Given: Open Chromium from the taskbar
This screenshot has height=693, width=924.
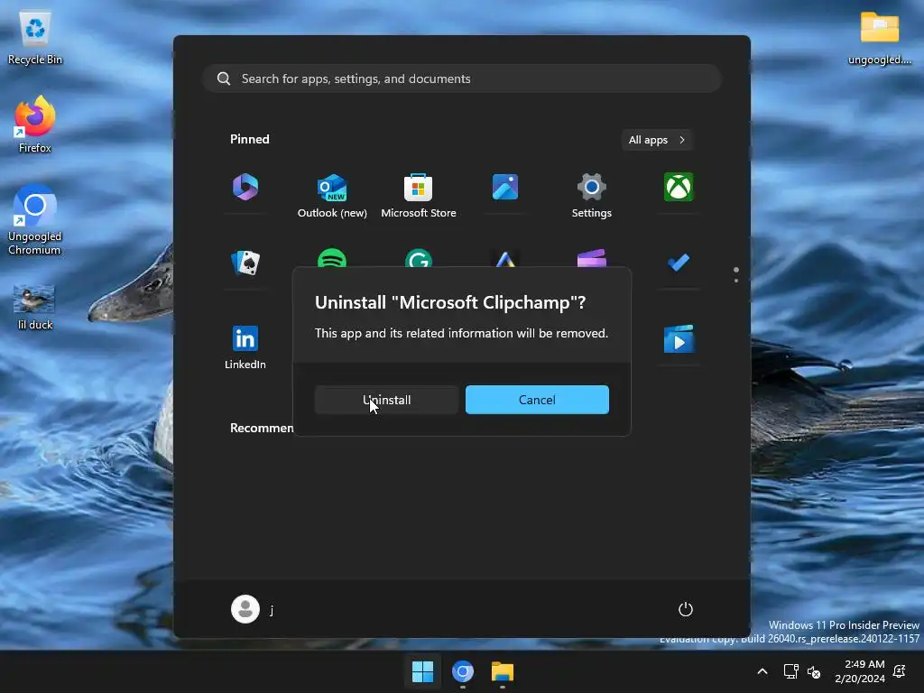Looking at the screenshot, I should pos(463,671).
